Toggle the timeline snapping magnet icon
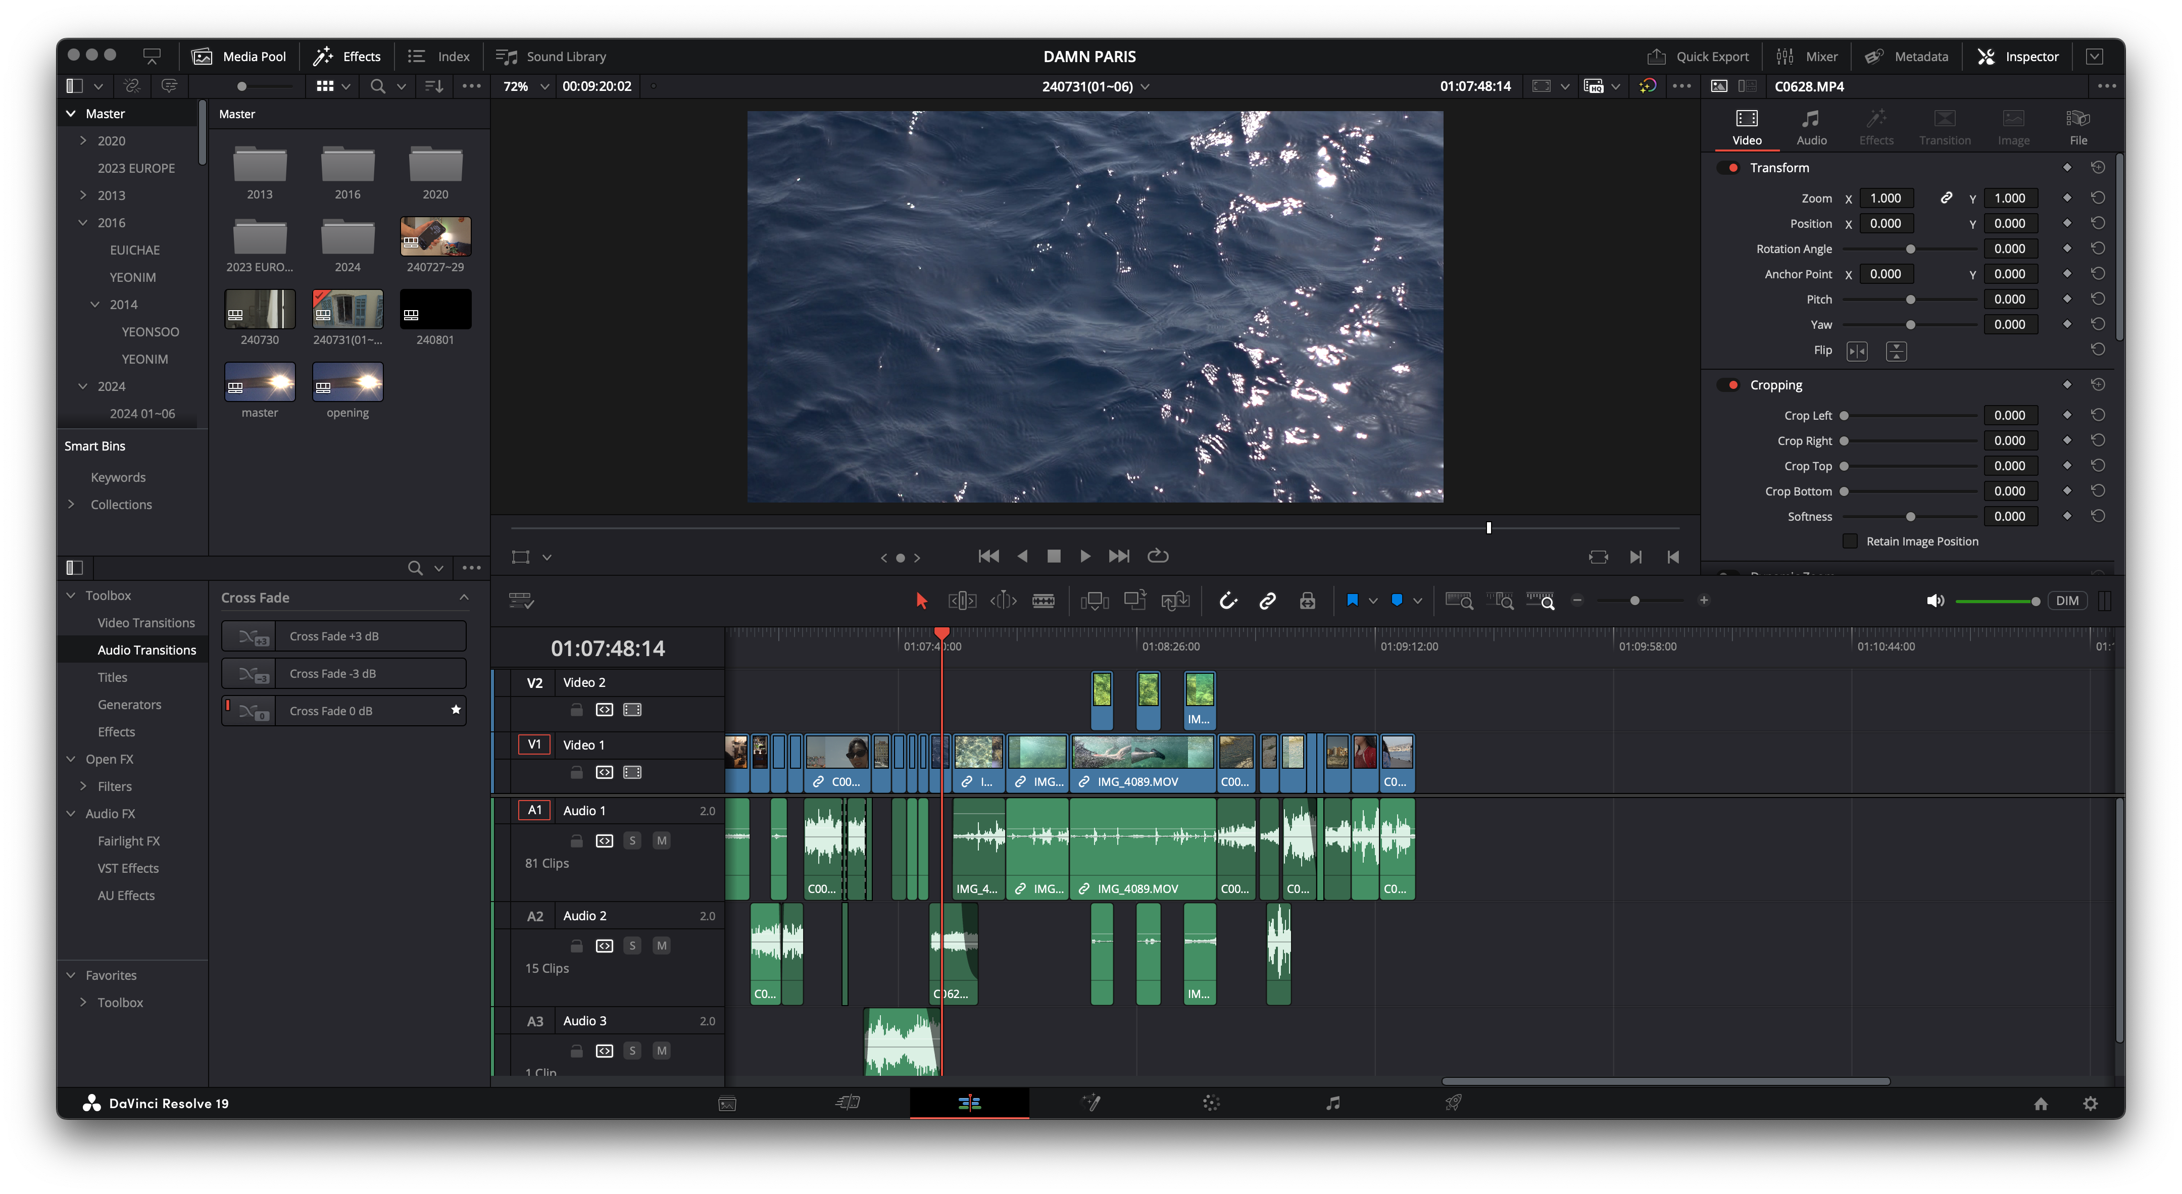Image resolution: width=2182 pixels, height=1194 pixels. click(x=1227, y=601)
